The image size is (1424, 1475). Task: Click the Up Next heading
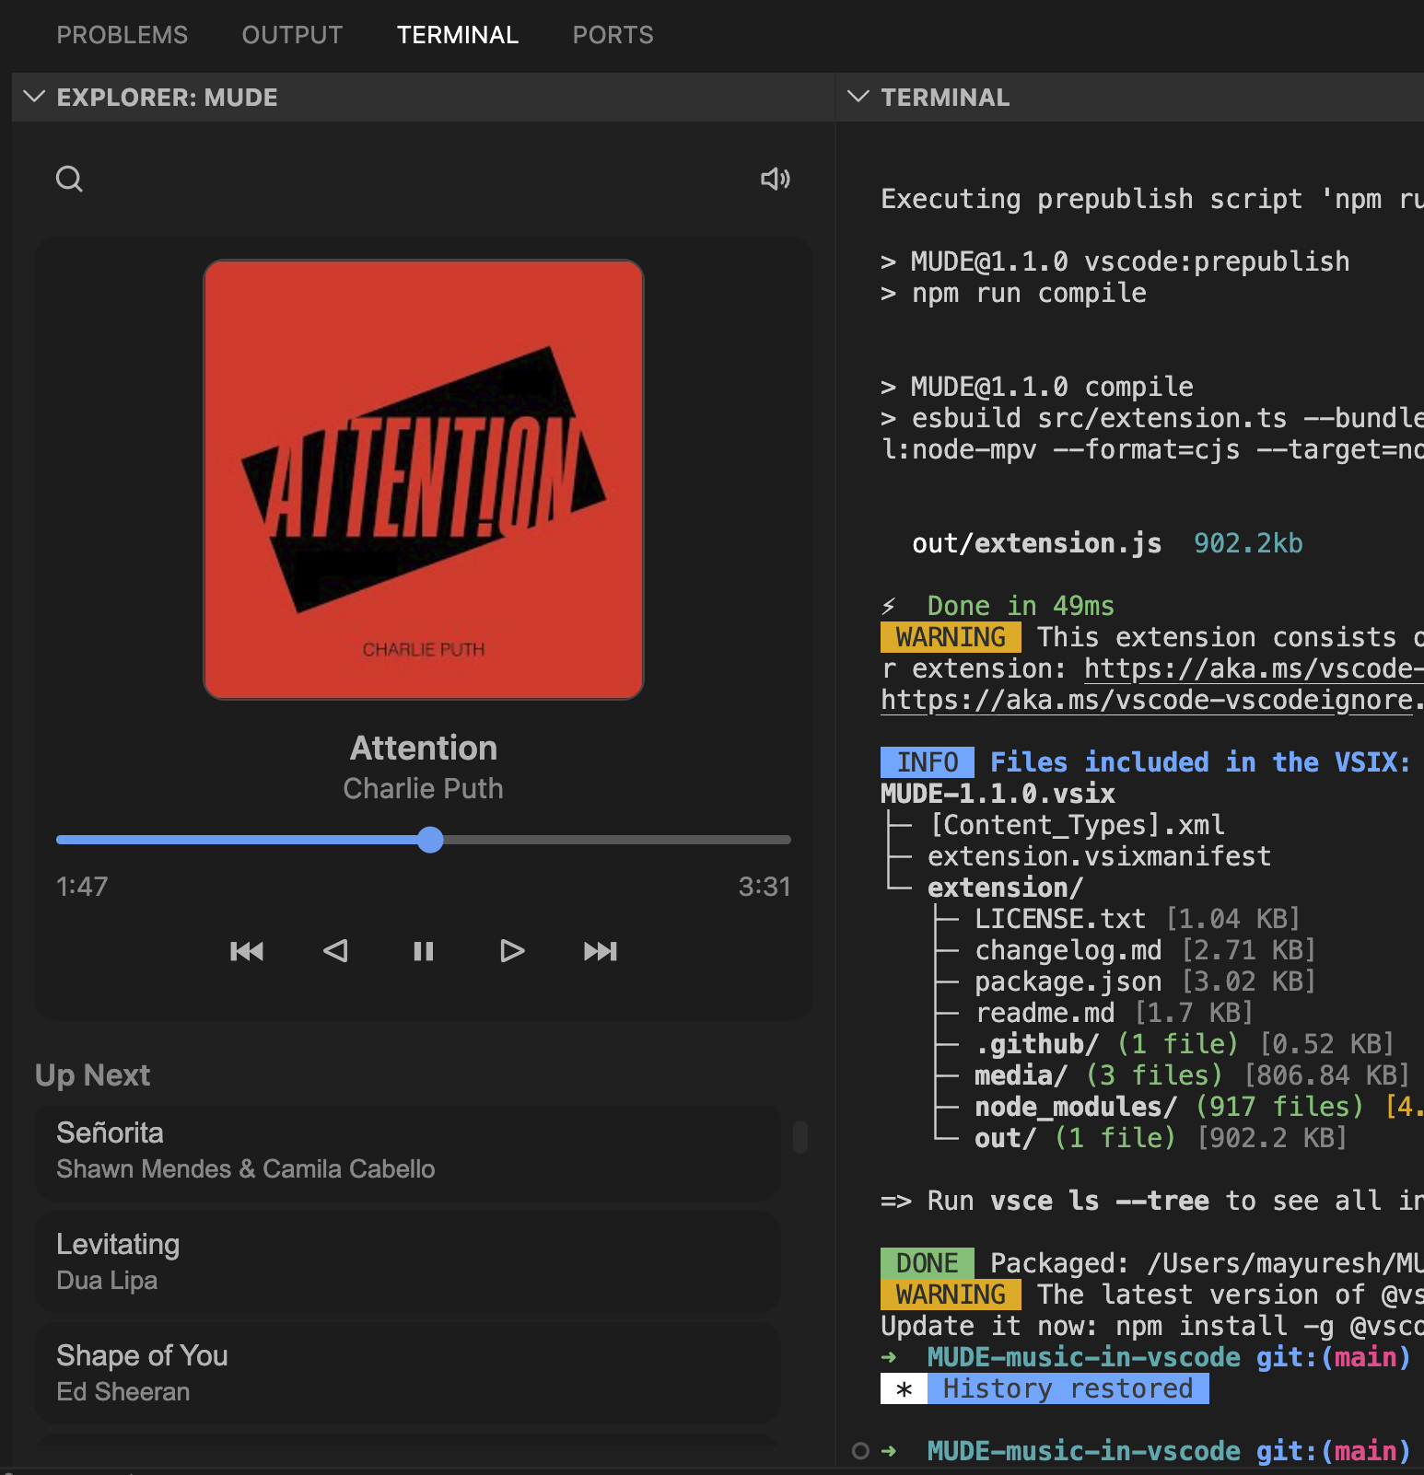coord(92,1075)
